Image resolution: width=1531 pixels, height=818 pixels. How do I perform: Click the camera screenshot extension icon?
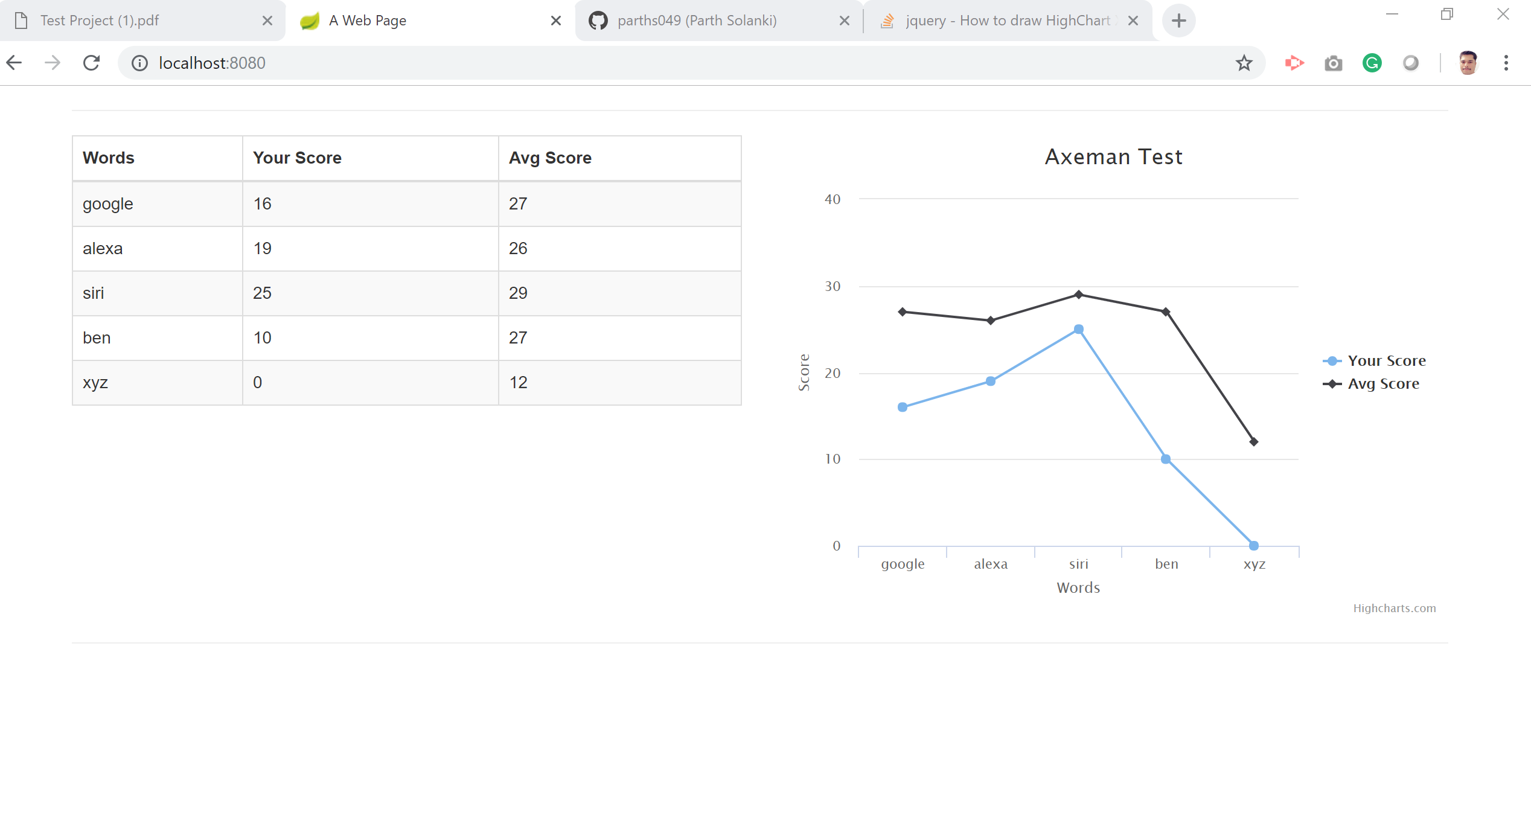pos(1333,63)
